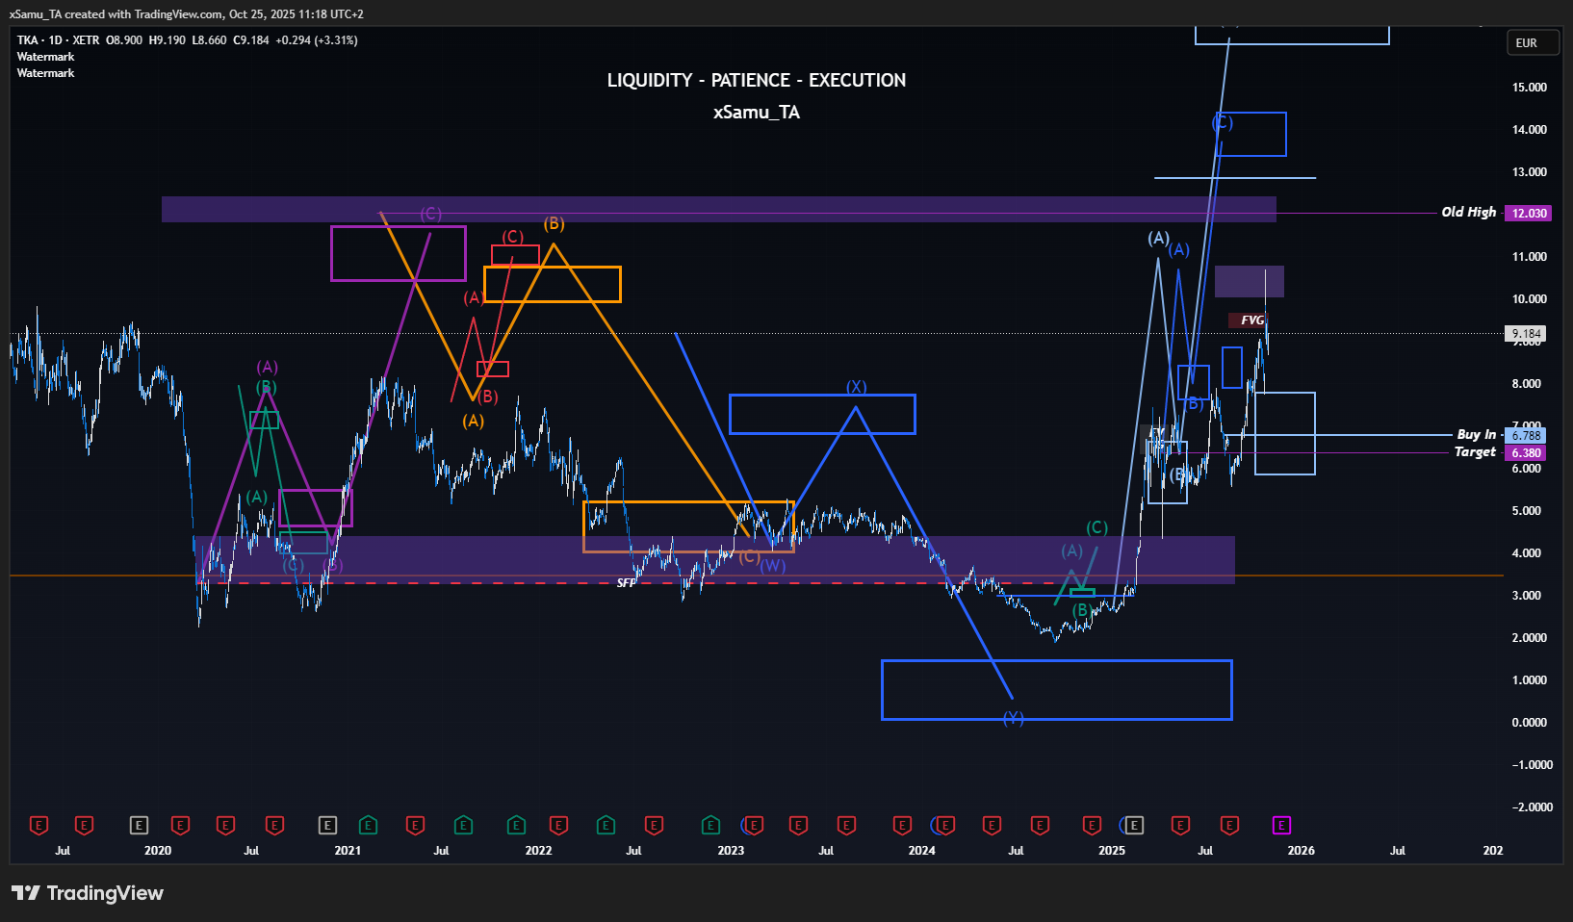This screenshot has width=1573, height=922.
Task: Click the green earnings marker nearest 2021 label
Action: pos(368,825)
